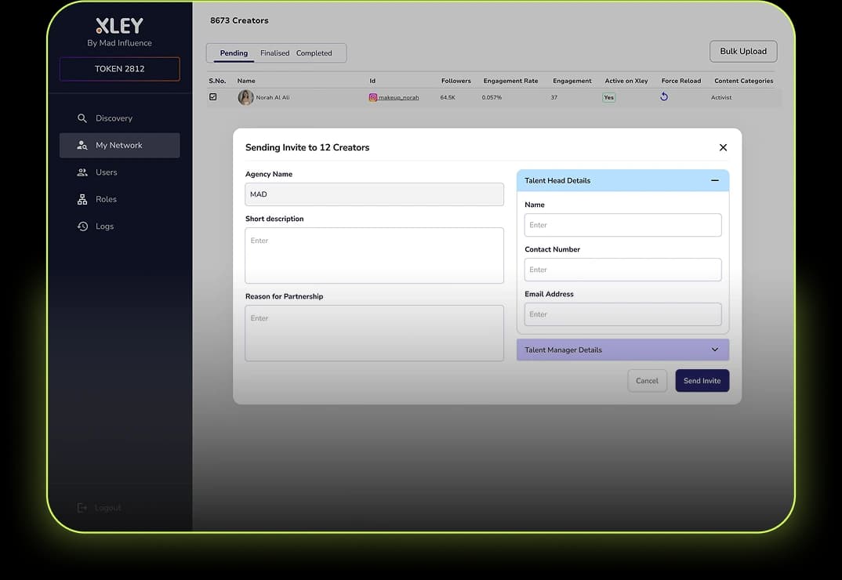Click the Norah Al Ali name text

272,97
